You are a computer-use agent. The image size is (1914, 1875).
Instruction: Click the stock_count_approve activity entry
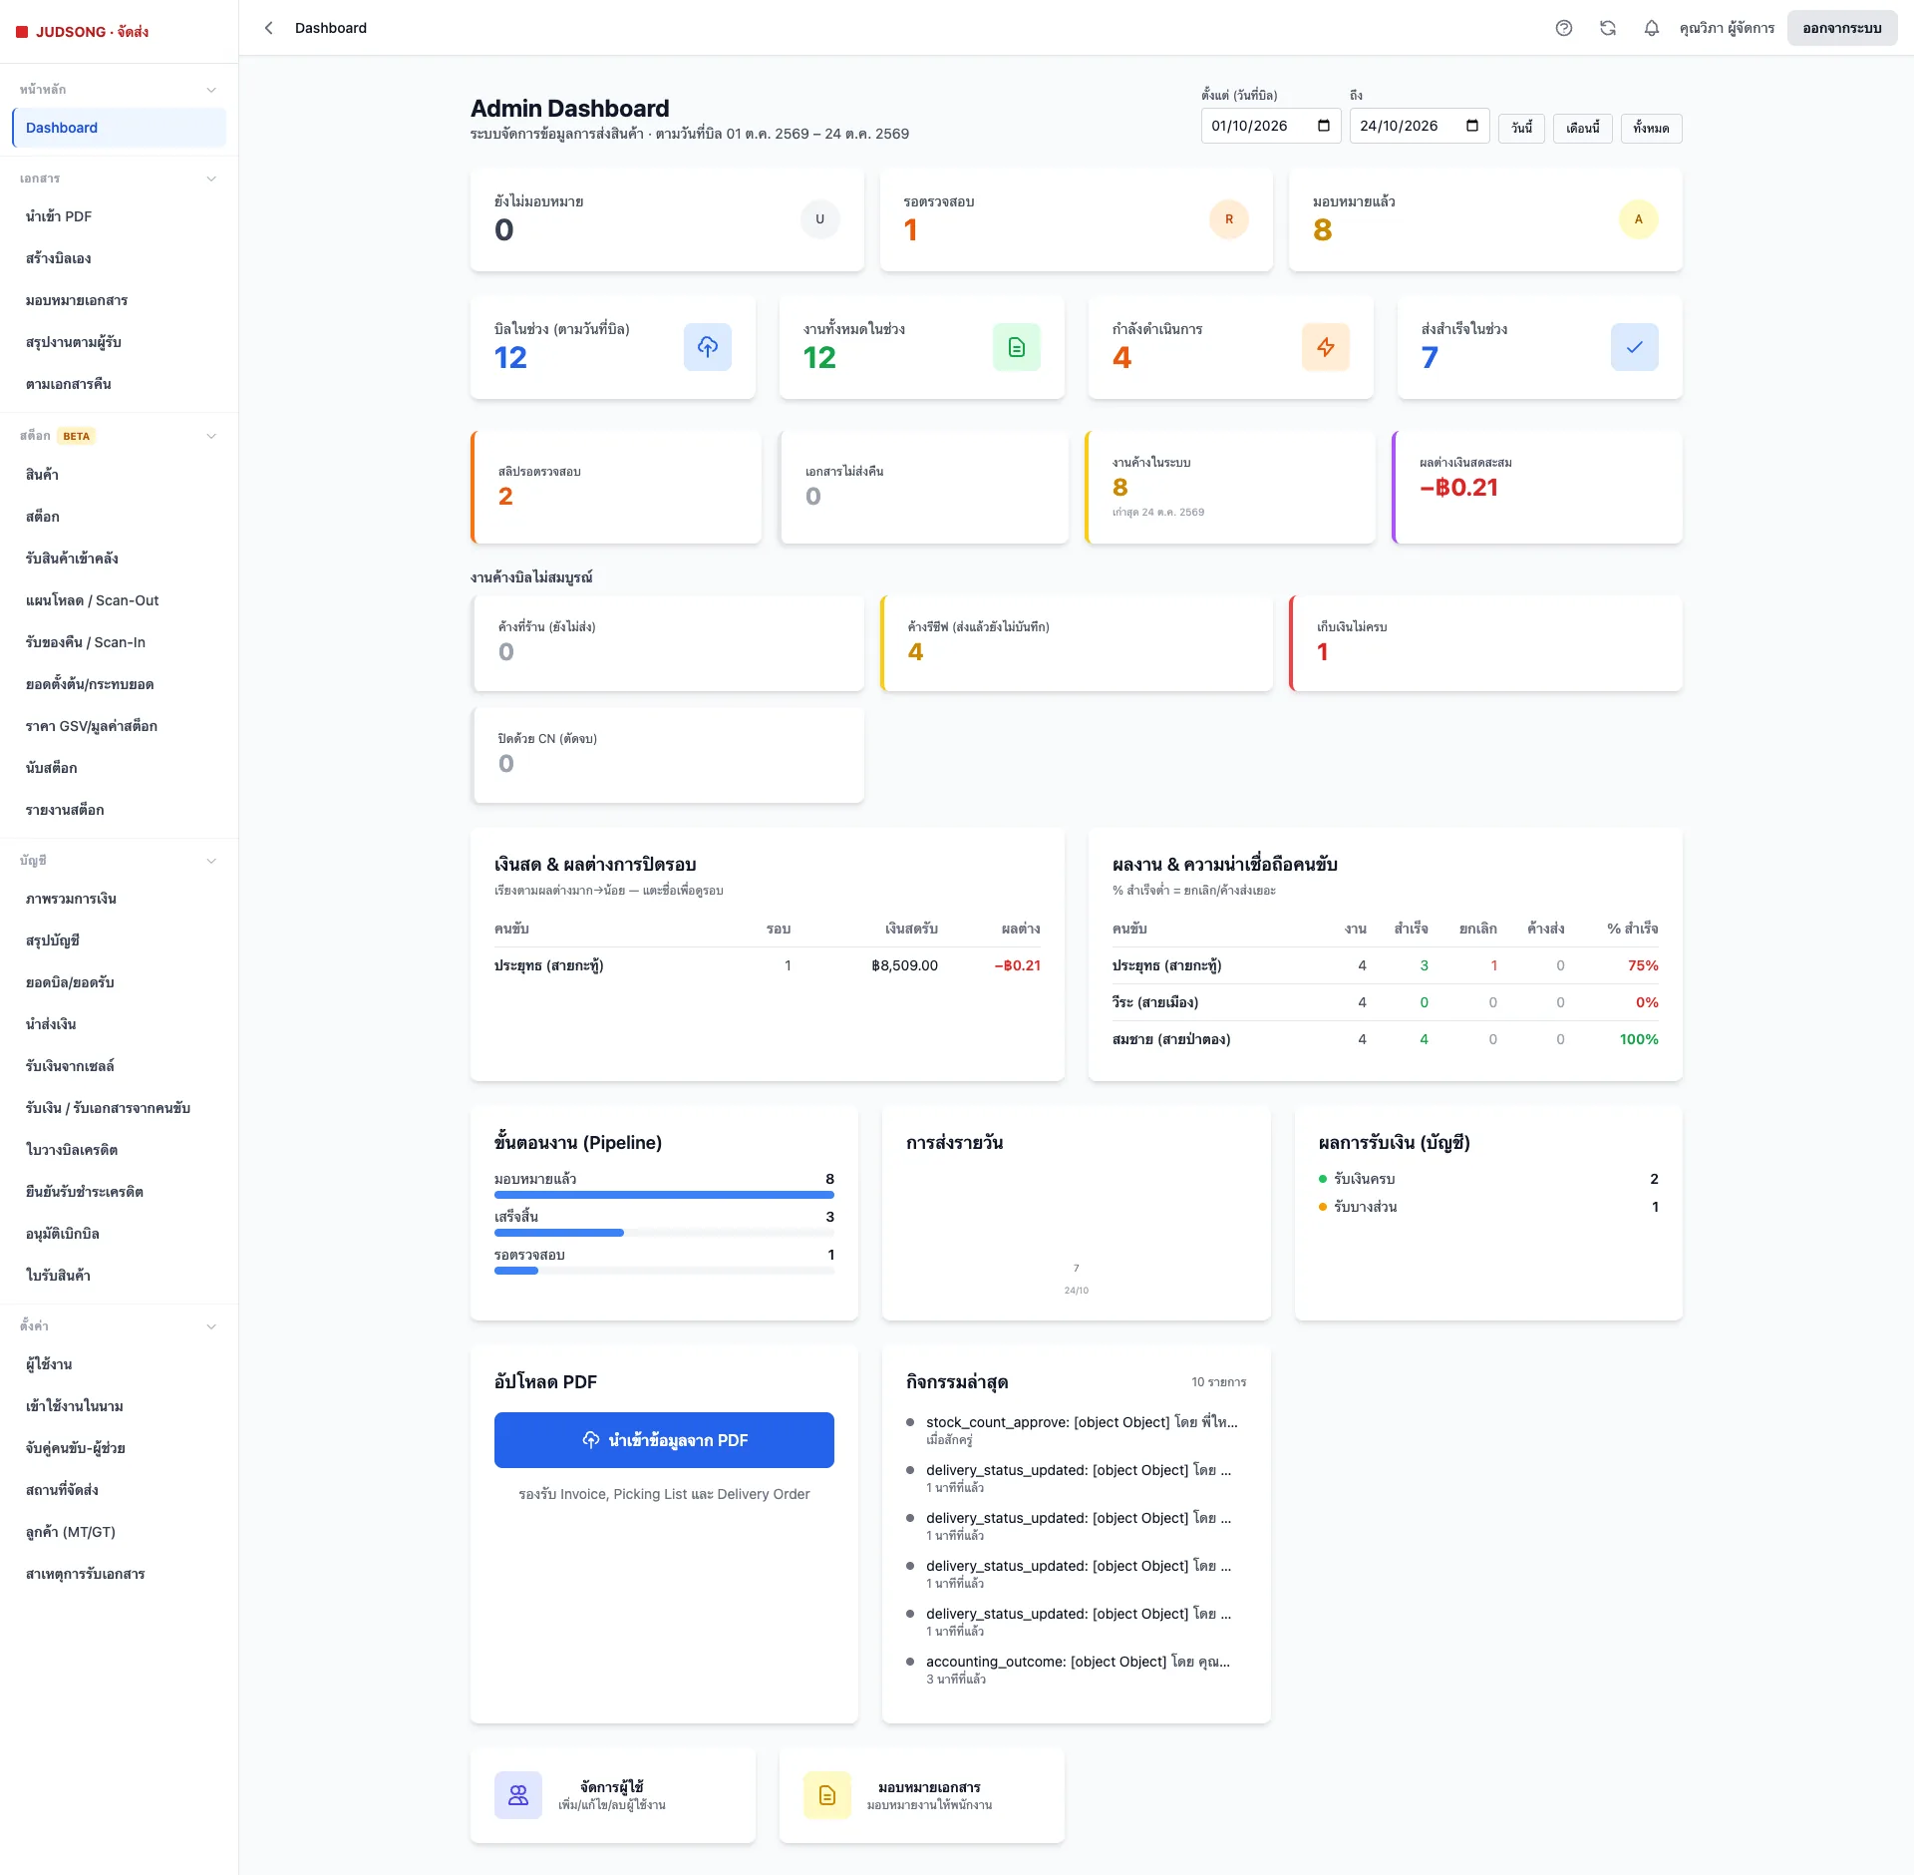tap(1077, 1430)
